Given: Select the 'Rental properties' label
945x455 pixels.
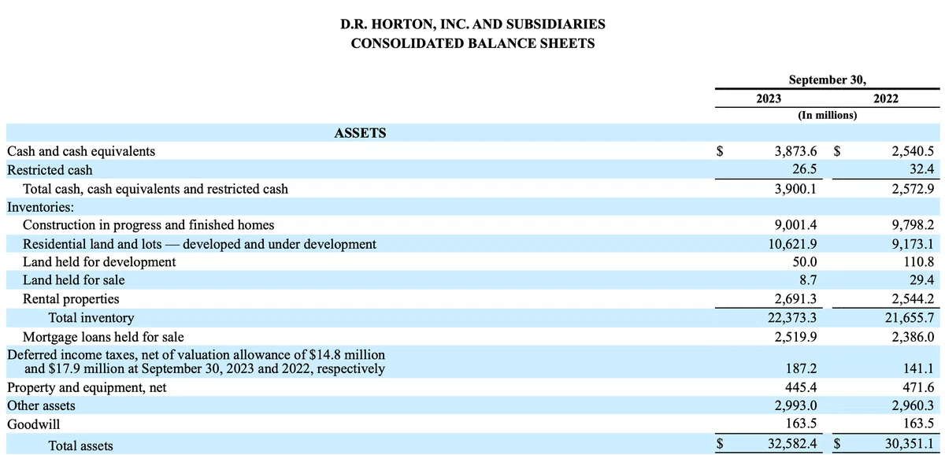Looking at the screenshot, I should [71, 299].
